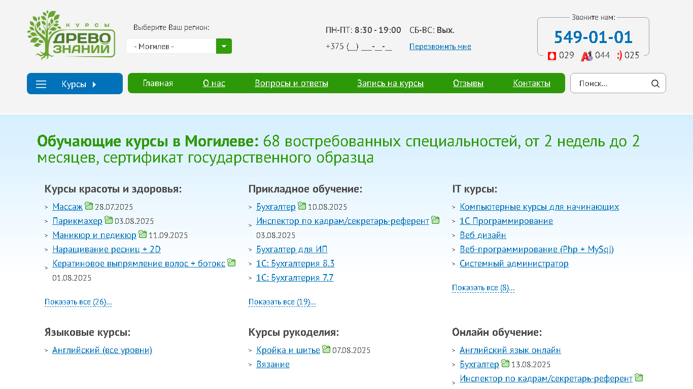This screenshot has width=693, height=389.
Task: Open Бухгалтер для ИП link
Action: coord(292,249)
